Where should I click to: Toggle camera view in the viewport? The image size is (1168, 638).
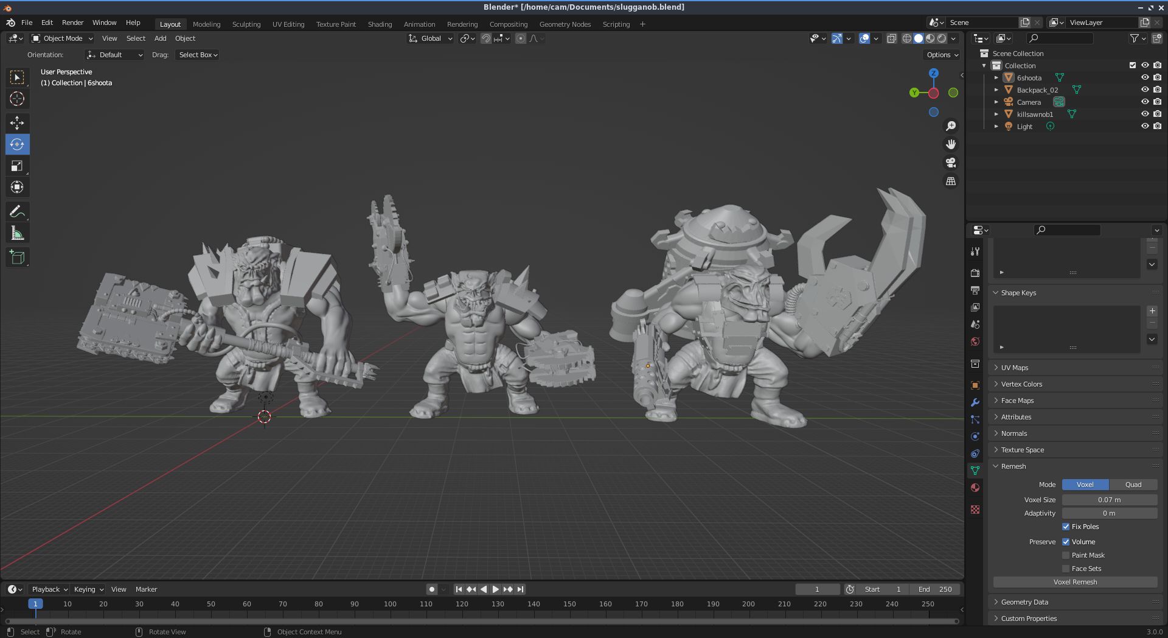coord(950,163)
